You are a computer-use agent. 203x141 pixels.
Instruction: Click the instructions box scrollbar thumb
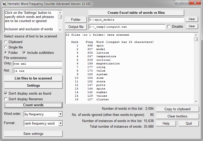point(60,17)
